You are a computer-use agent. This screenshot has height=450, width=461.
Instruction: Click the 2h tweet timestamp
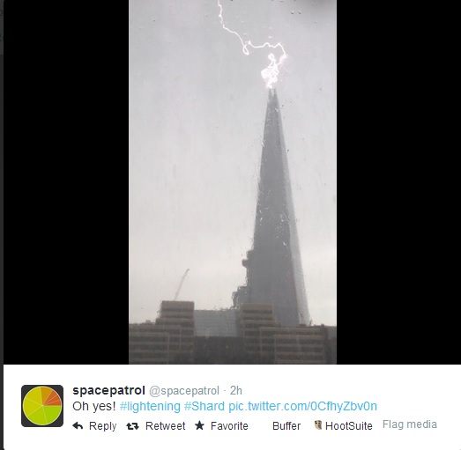[x=236, y=391]
